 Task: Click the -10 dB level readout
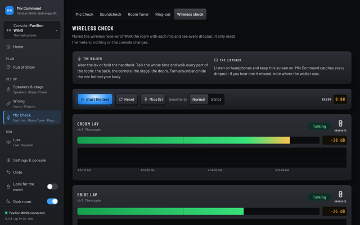pyautogui.click(x=335, y=140)
